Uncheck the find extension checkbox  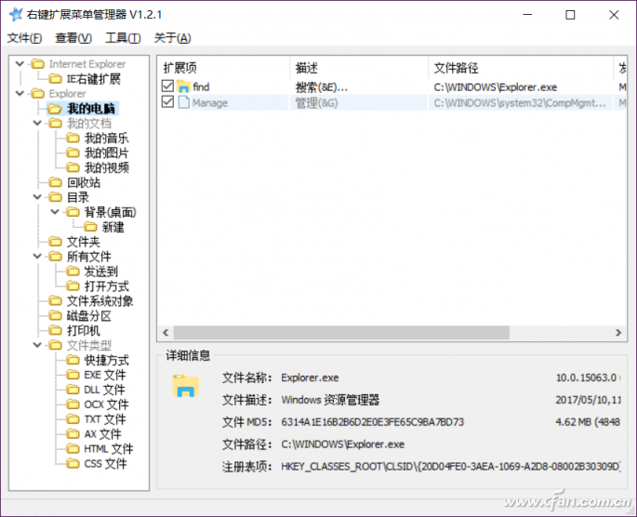pos(167,87)
